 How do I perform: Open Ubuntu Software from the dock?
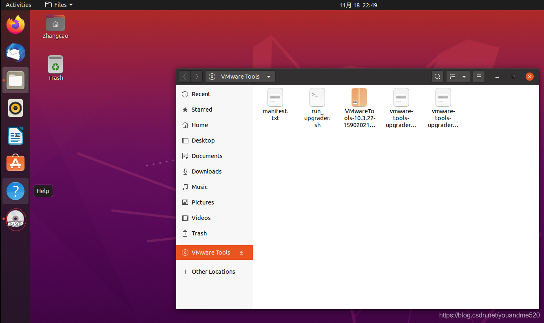[x=15, y=163]
